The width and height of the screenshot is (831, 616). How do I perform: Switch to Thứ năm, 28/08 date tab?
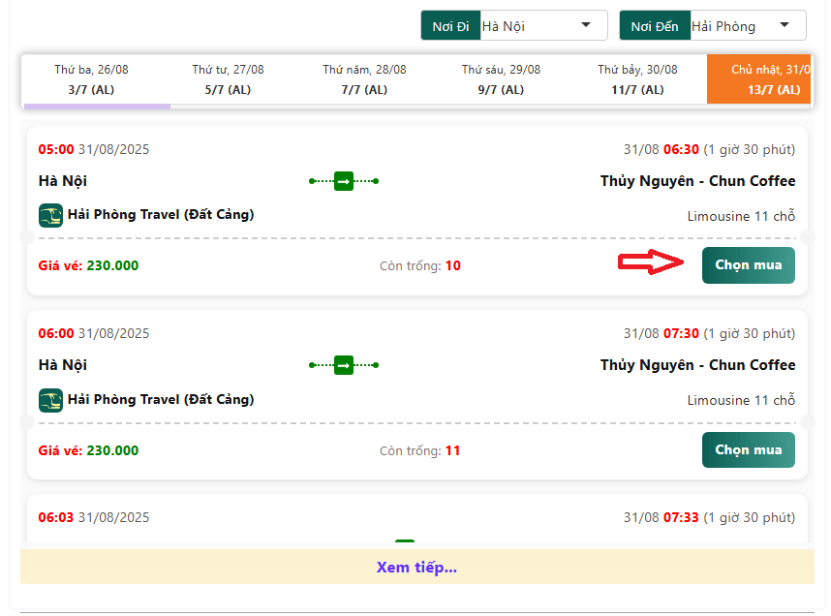(364, 79)
